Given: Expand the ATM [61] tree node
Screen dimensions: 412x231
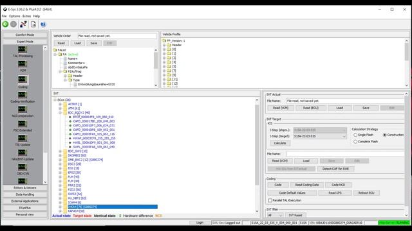Looking at the screenshot, I should click(x=60, y=108).
